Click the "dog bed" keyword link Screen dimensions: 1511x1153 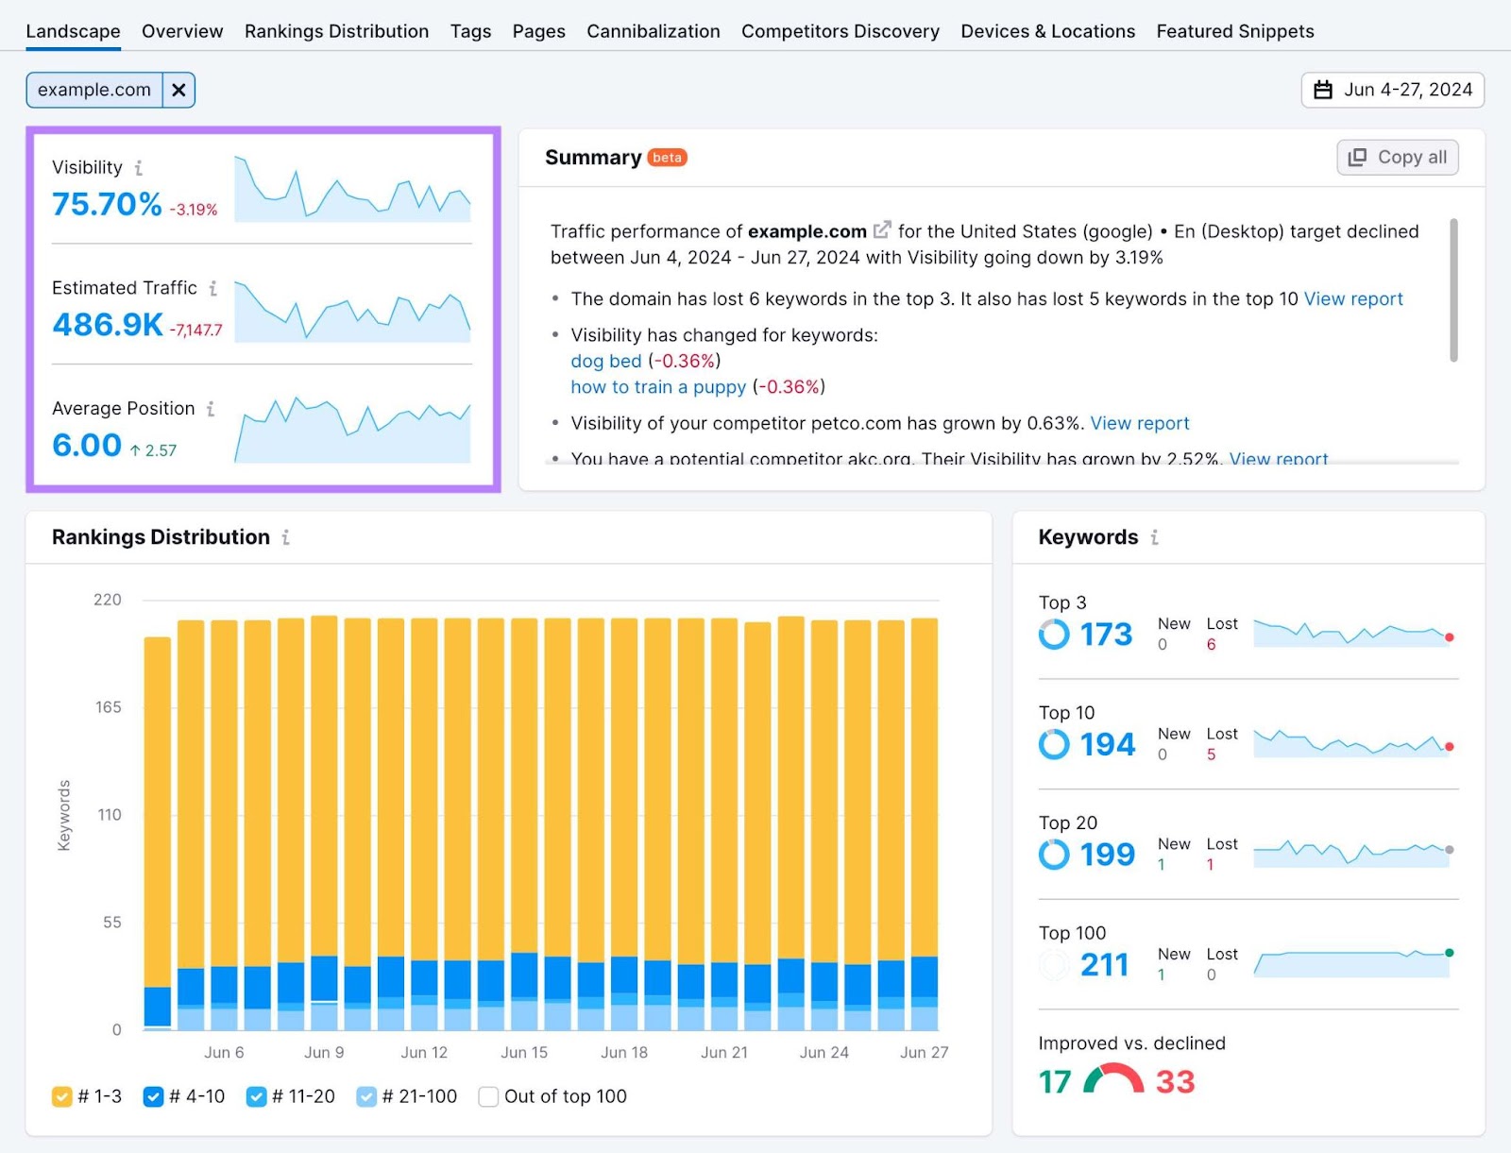click(605, 361)
